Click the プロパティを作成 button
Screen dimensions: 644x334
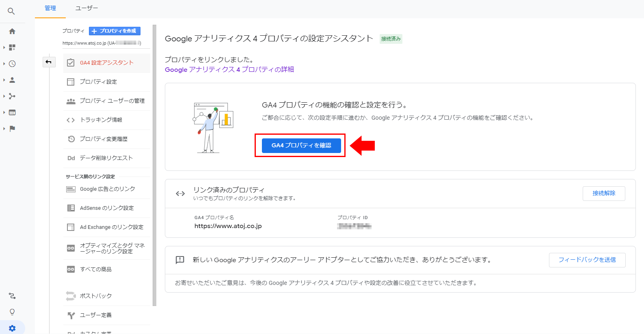[x=115, y=31]
